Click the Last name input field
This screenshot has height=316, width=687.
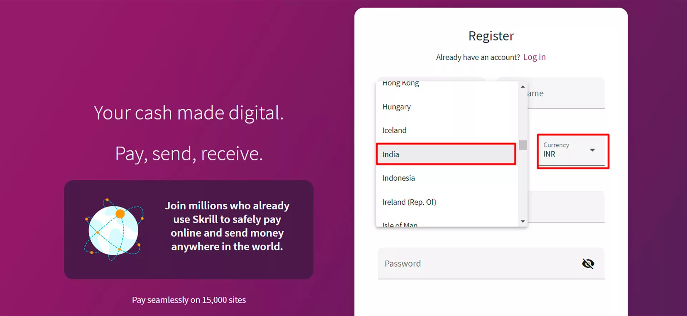click(565, 94)
